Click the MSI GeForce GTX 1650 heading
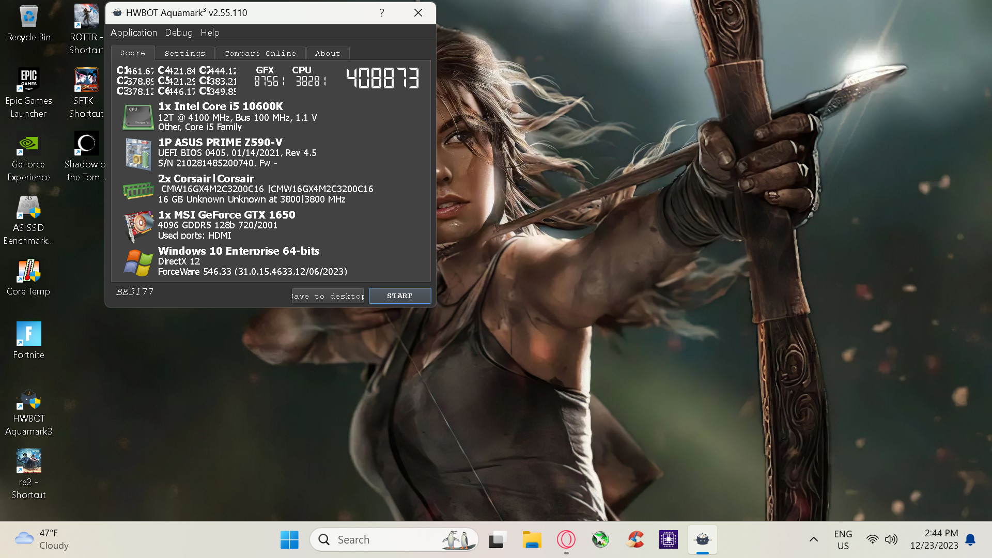 (x=227, y=215)
